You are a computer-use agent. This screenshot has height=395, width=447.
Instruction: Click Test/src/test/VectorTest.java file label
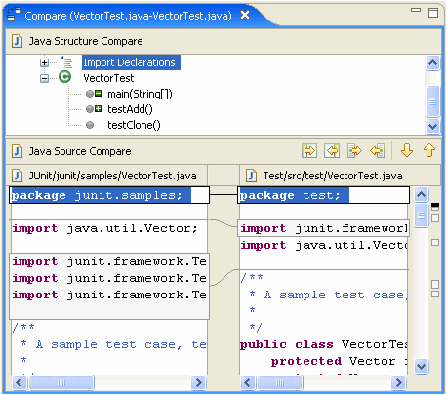[x=333, y=176]
